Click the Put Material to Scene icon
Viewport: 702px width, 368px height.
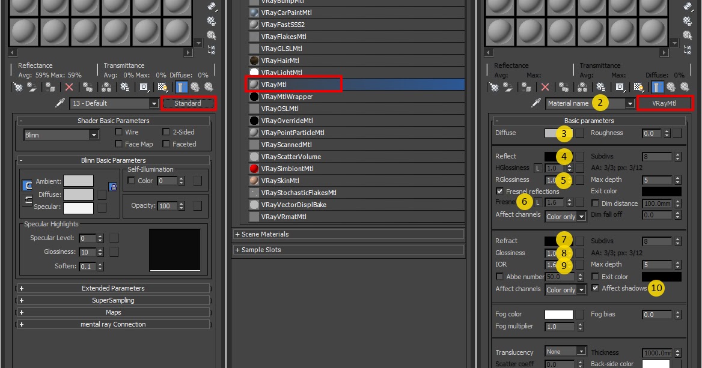31,88
